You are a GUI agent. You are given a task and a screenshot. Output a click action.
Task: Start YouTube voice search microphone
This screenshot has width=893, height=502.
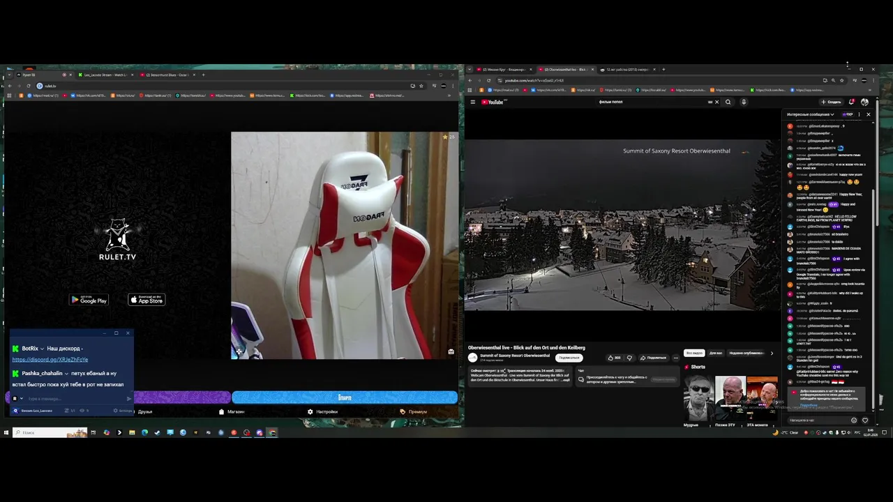(x=744, y=102)
